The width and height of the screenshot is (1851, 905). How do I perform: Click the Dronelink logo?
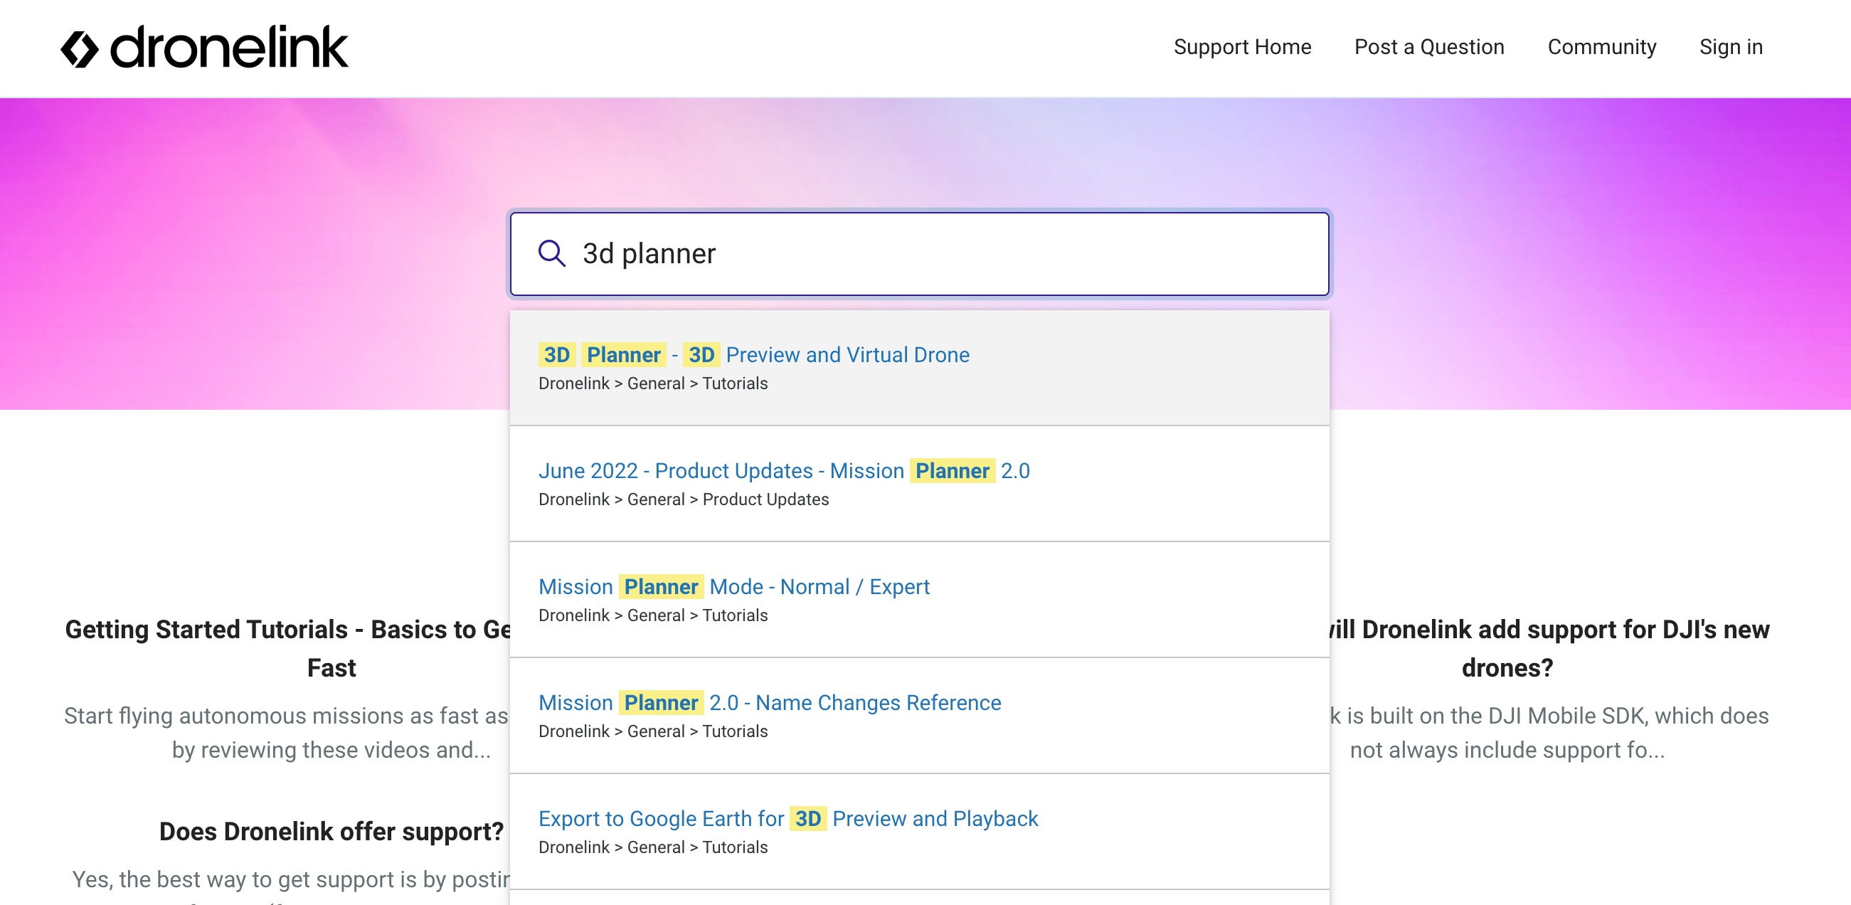coord(204,48)
